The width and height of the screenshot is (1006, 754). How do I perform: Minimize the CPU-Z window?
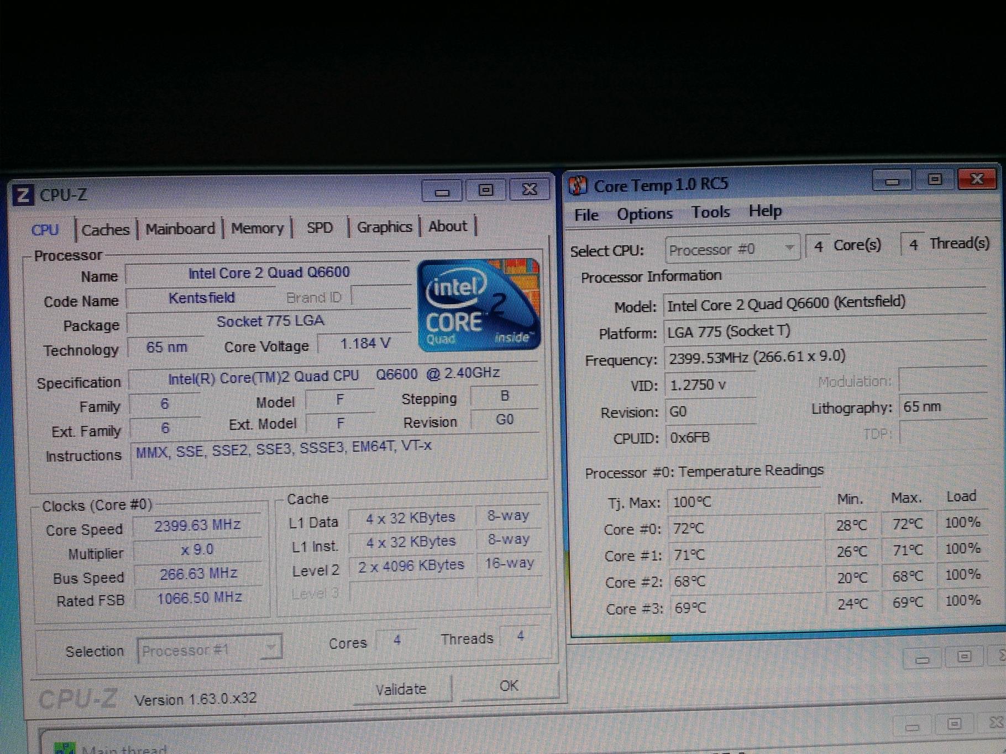[x=442, y=191]
